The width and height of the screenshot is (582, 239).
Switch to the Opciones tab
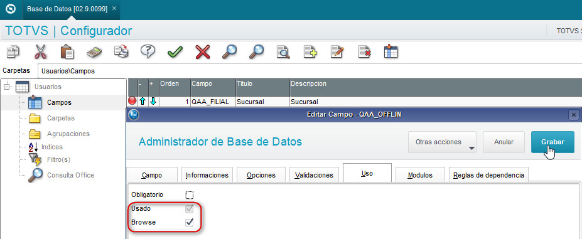(261, 175)
